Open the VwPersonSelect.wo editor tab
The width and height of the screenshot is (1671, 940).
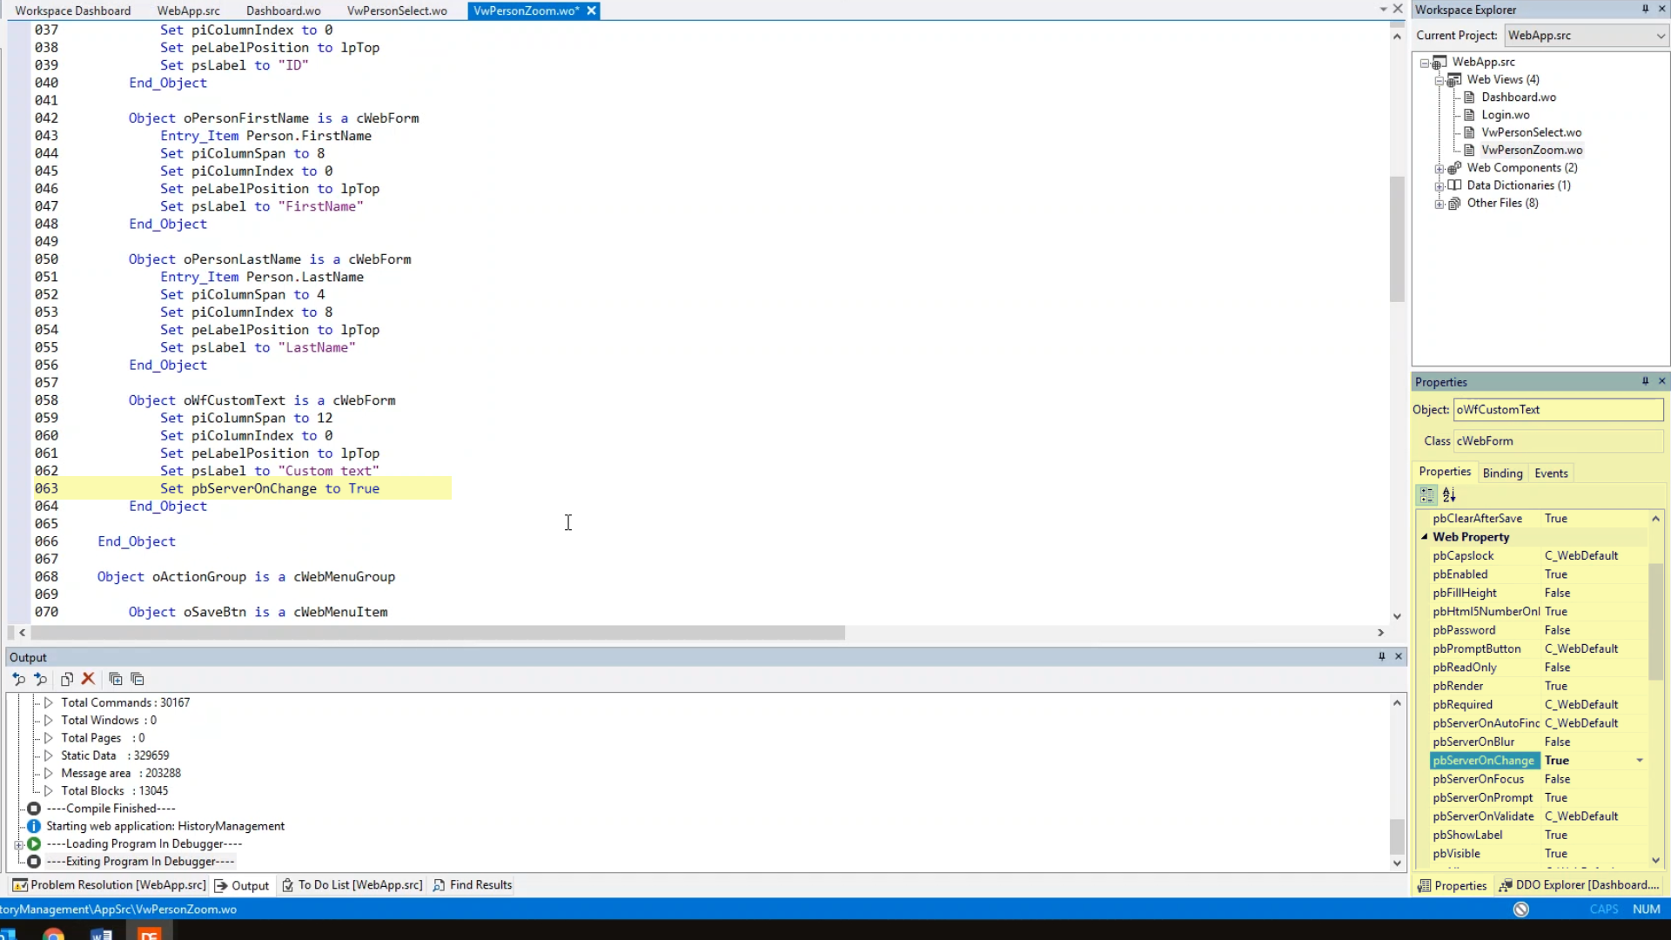click(x=397, y=10)
